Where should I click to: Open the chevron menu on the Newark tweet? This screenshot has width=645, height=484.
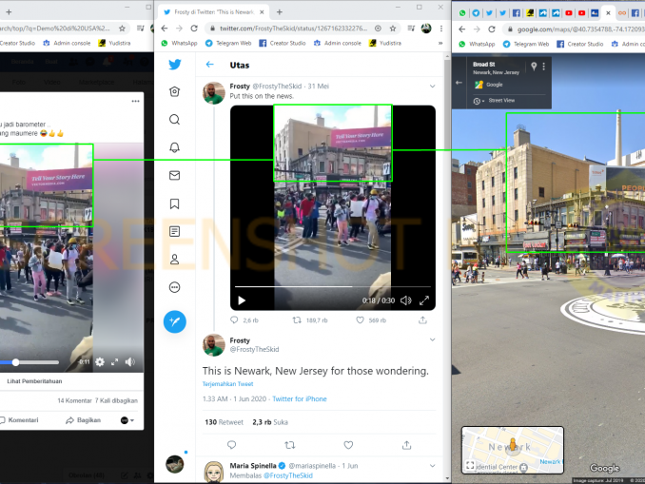[432, 339]
